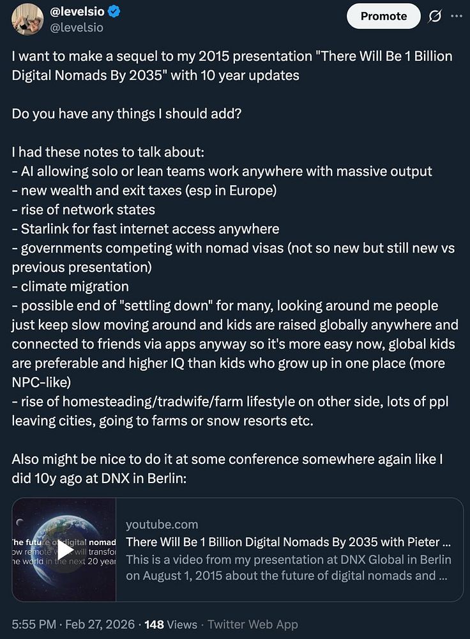
Task: Open the bold @levelsio display name
Action: (x=81, y=12)
